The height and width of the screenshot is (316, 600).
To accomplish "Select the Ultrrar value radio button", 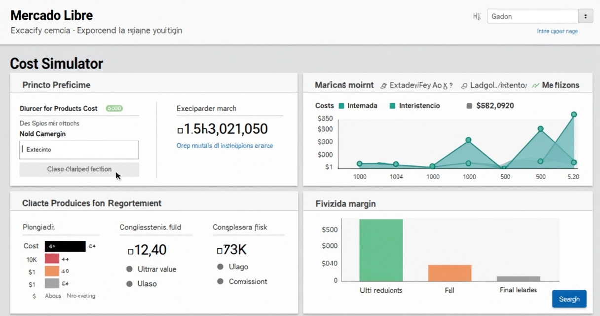I will coord(130,269).
